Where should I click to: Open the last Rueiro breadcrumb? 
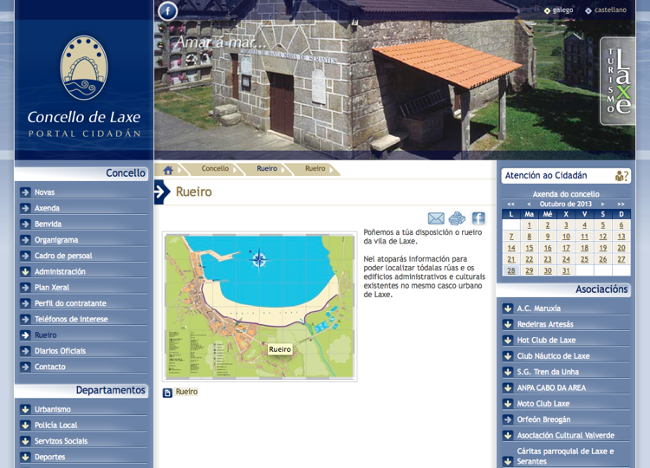(315, 169)
